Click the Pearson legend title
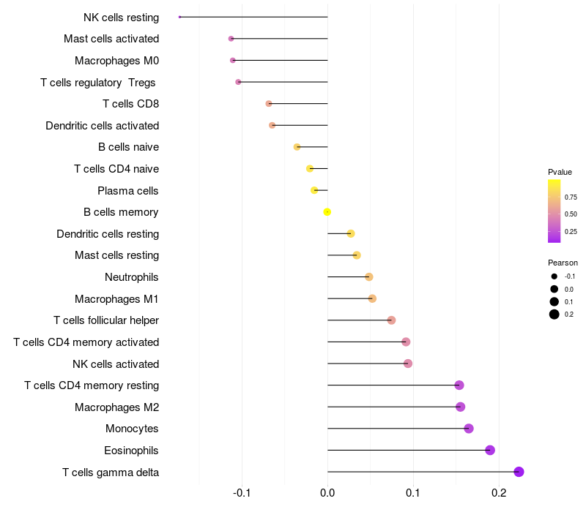Screen dimensions: 586x512 click(x=563, y=263)
